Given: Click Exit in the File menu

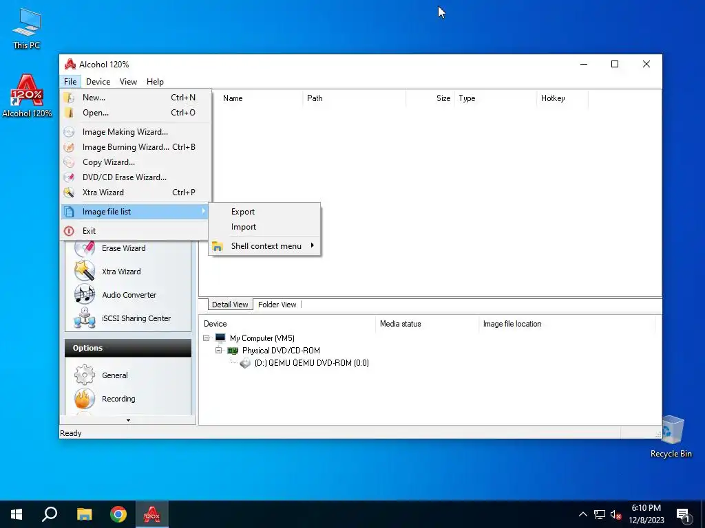Looking at the screenshot, I should (136, 231).
